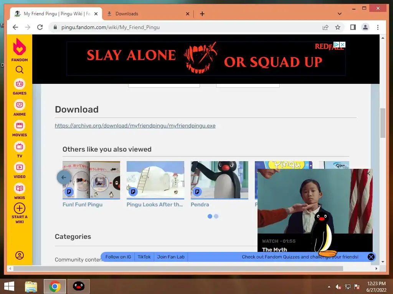393x294 pixels.
Task: Click the TikTok button
Action: click(144, 257)
